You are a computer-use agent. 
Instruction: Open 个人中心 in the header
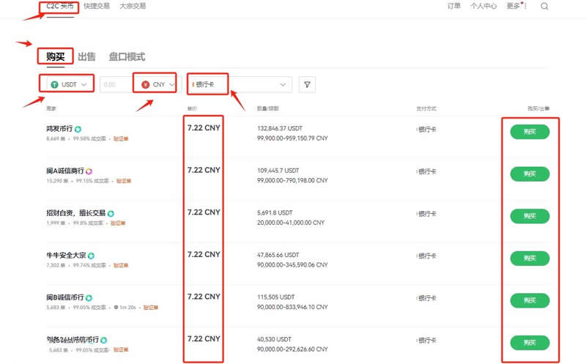(483, 6)
